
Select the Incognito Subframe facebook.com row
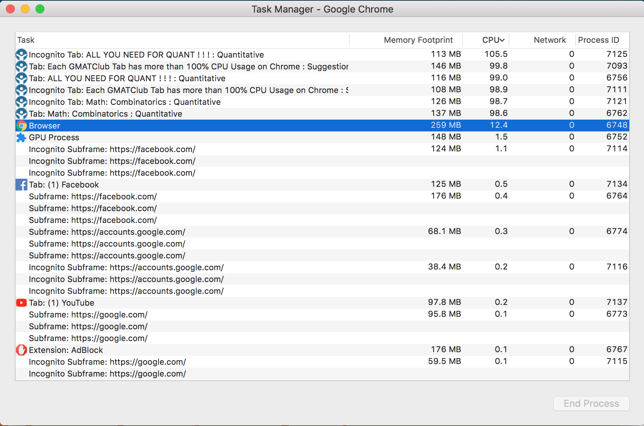[x=148, y=149]
